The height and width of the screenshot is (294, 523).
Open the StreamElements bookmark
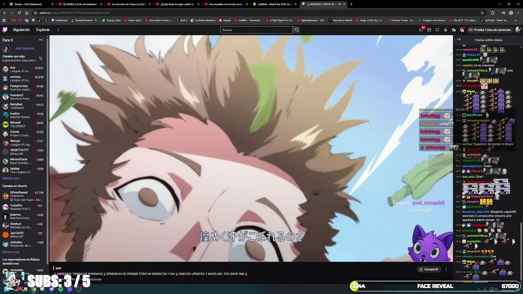pos(85,20)
